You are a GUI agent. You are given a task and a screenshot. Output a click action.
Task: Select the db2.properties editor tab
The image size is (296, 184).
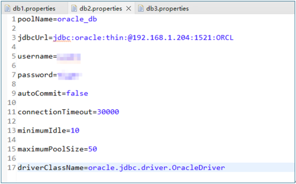[101, 8]
